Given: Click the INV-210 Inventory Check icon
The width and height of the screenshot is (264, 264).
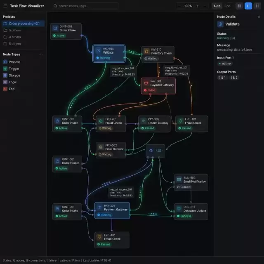Looking at the screenshot, I should pos(146,51).
